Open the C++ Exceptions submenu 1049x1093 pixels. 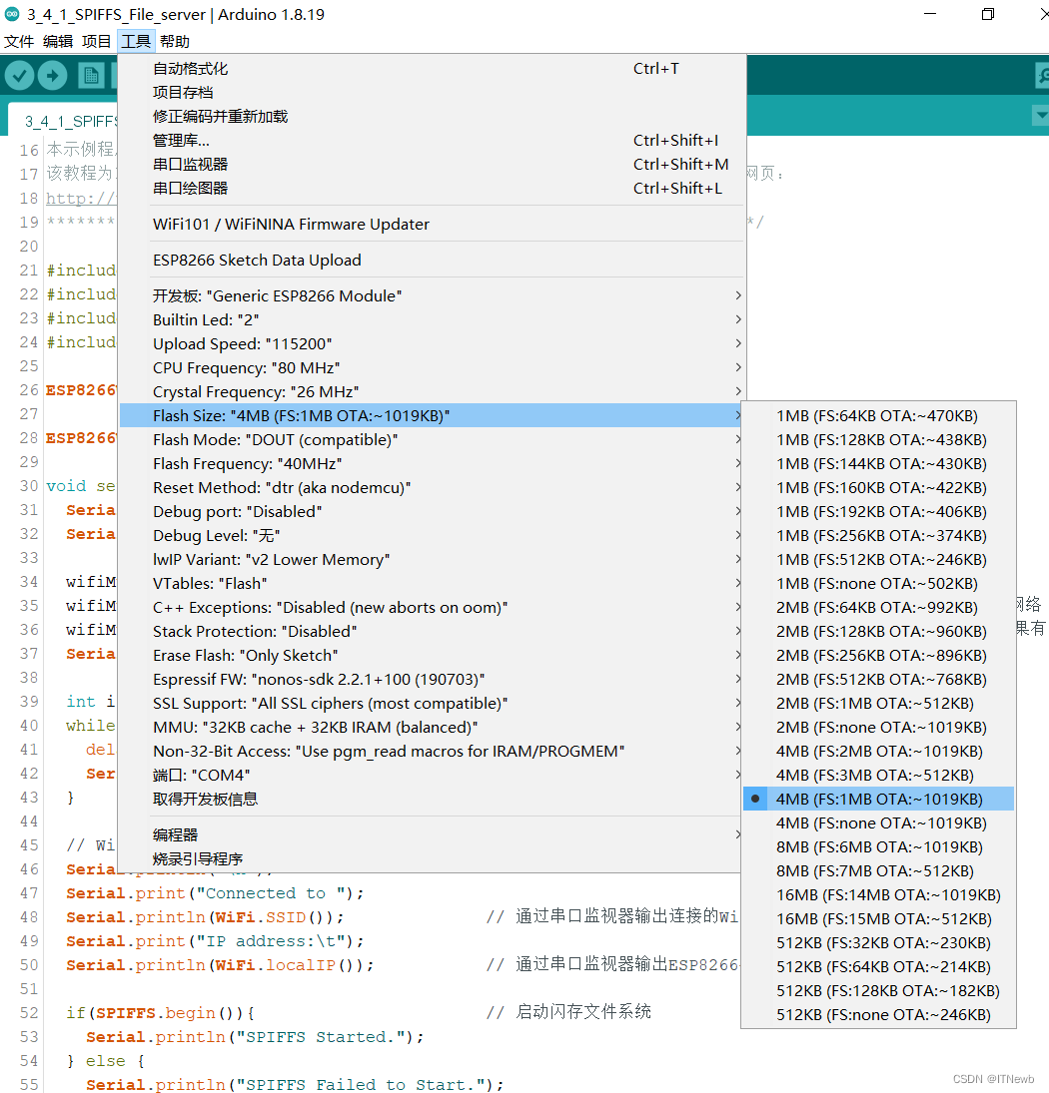pyautogui.click(x=433, y=607)
